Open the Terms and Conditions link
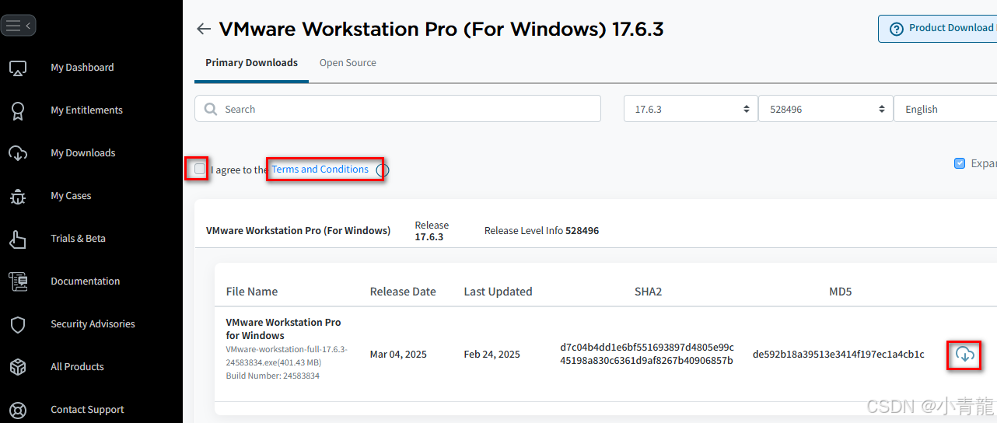This screenshot has width=997, height=423. (x=320, y=170)
